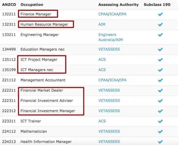Open IPA link in Management Accountant row
Screen dimensions: 179x145
123,80
